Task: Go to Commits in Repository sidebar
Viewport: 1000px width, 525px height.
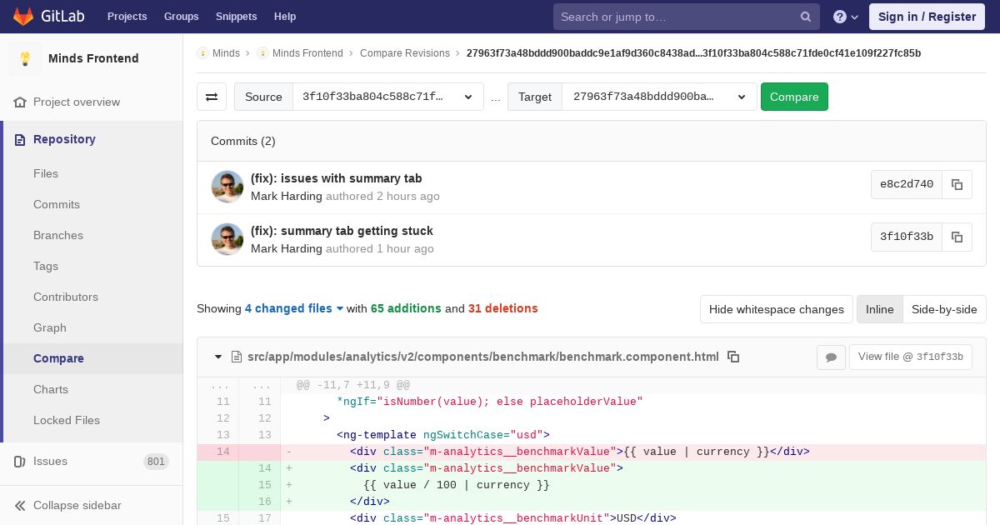Action: point(57,204)
